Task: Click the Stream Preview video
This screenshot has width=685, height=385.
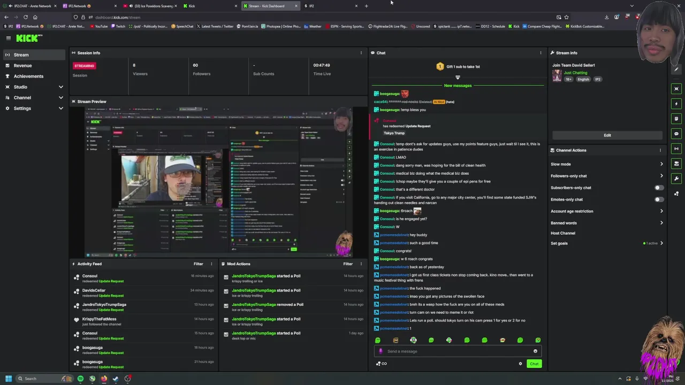Action: pyautogui.click(x=218, y=181)
